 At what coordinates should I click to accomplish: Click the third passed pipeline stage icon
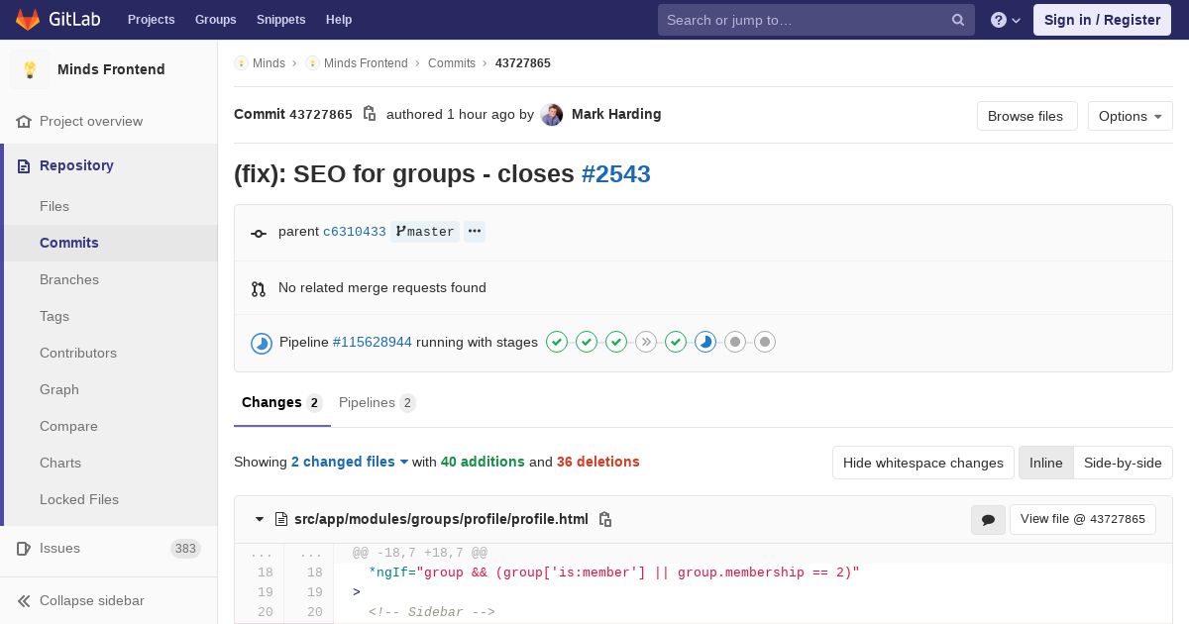pyautogui.click(x=616, y=342)
